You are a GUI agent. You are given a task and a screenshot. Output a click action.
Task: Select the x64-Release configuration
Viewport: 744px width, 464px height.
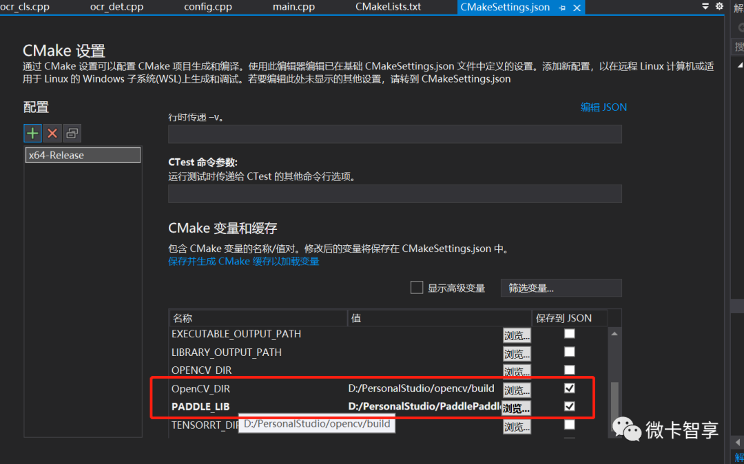coord(83,155)
